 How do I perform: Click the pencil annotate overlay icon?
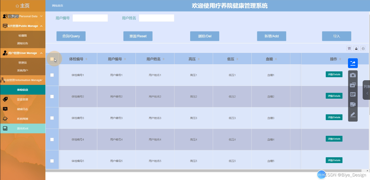click(x=353, y=114)
